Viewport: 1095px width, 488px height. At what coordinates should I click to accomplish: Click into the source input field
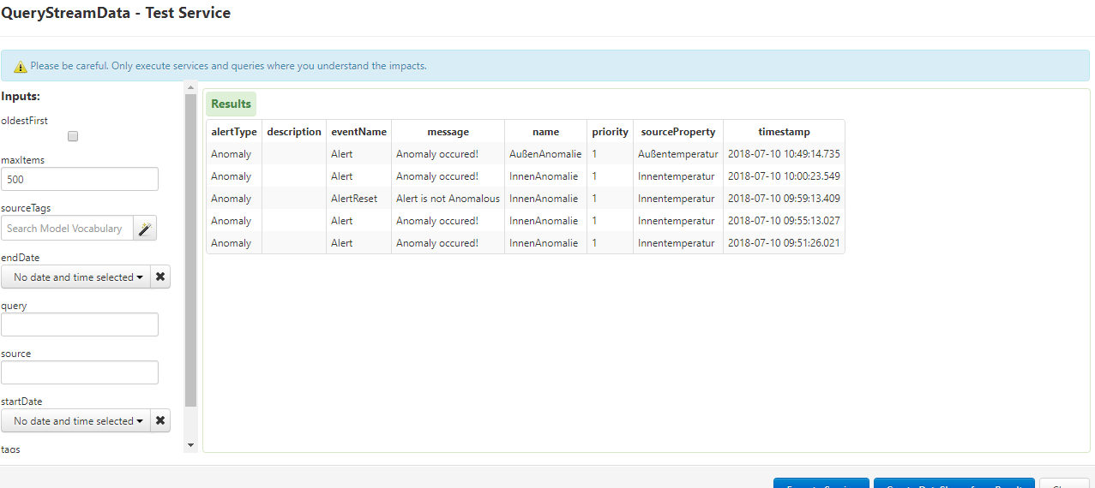click(x=80, y=372)
